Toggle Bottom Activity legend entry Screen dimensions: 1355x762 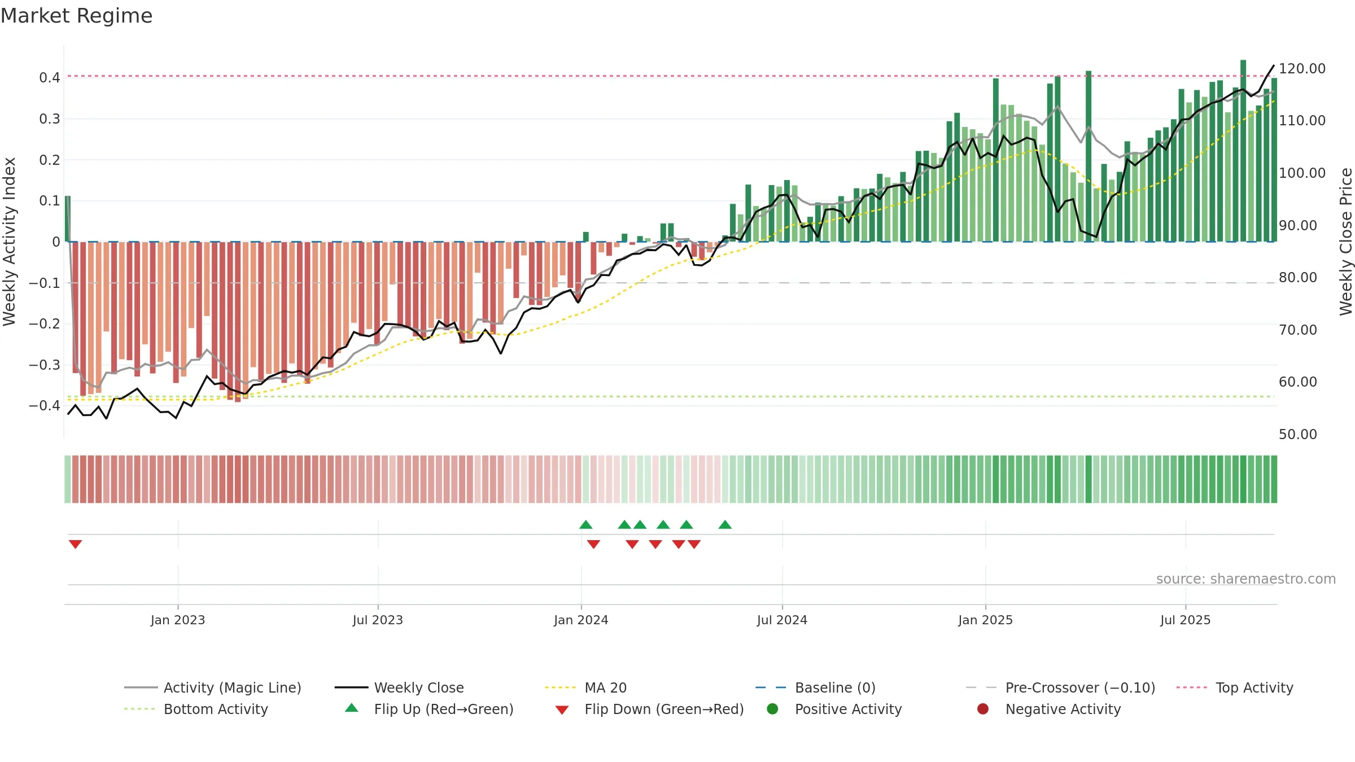coord(196,709)
